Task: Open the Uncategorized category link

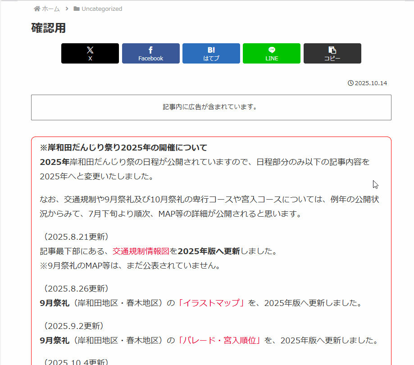Action: point(101,9)
